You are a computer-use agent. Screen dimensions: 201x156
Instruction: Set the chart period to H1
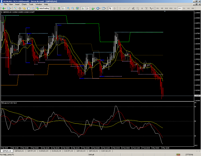175,8
